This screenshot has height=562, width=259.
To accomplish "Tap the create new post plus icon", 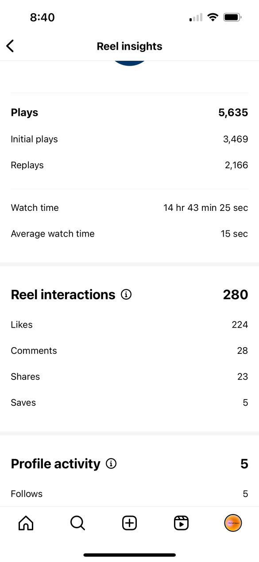I will tap(129, 523).
